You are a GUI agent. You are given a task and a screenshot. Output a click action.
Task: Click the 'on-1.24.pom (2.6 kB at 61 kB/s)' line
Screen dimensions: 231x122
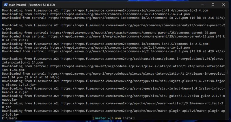pyautogui.click(x=31, y=77)
